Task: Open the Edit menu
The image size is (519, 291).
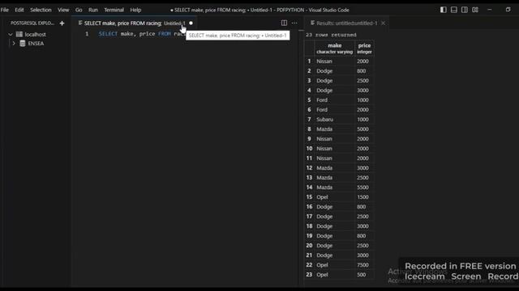Action: [19, 10]
